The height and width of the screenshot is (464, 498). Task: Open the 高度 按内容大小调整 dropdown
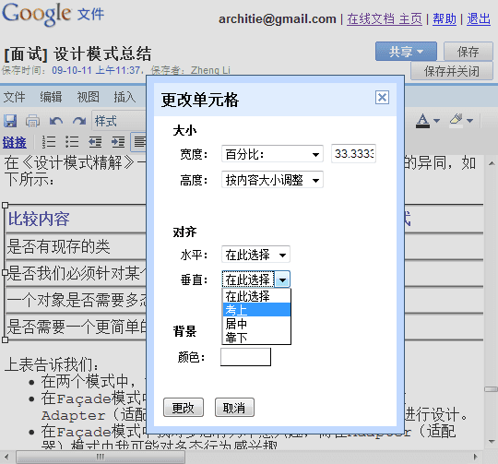point(272,180)
